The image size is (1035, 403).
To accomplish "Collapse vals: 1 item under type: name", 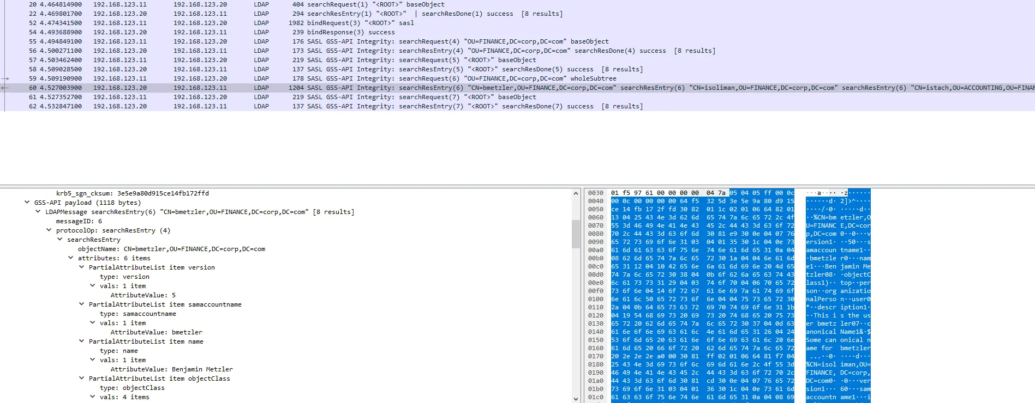I will tap(93, 360).
